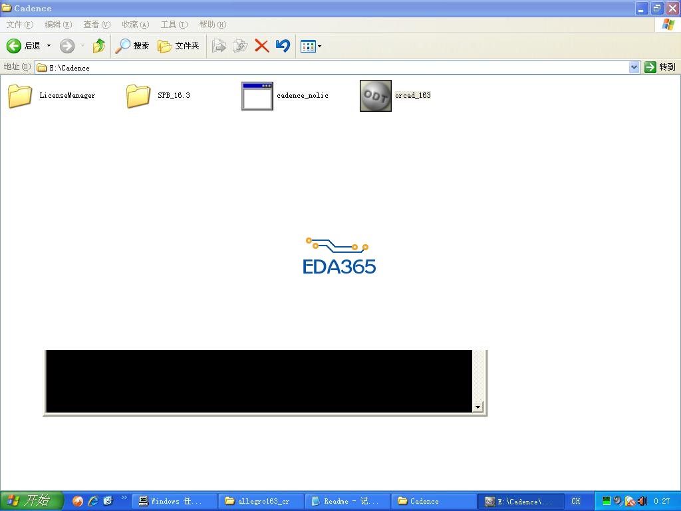The width and height of the screenshot is (681, 511).
Task: Open the 编辑(E) menu
Action: point(59,25)
